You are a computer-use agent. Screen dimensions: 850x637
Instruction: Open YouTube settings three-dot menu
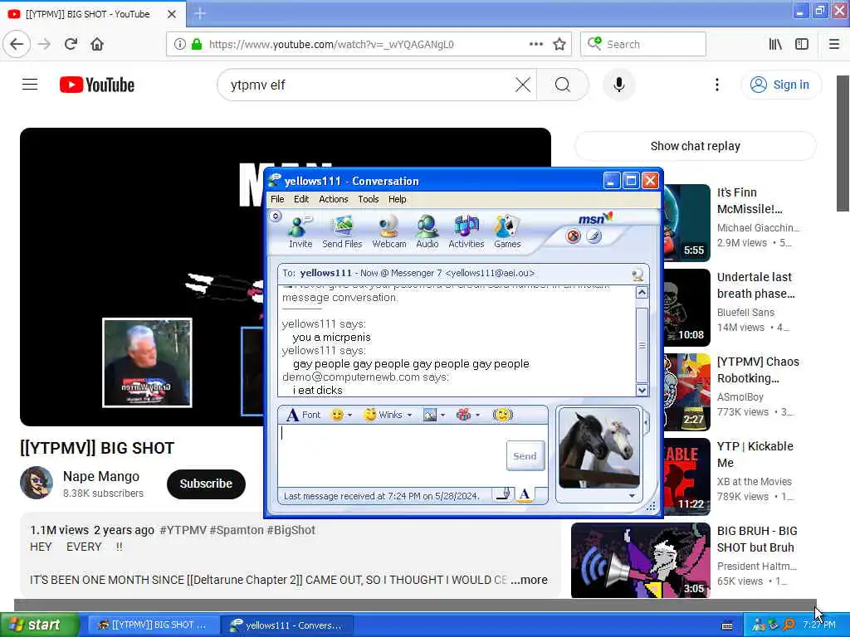pos(716,85)
